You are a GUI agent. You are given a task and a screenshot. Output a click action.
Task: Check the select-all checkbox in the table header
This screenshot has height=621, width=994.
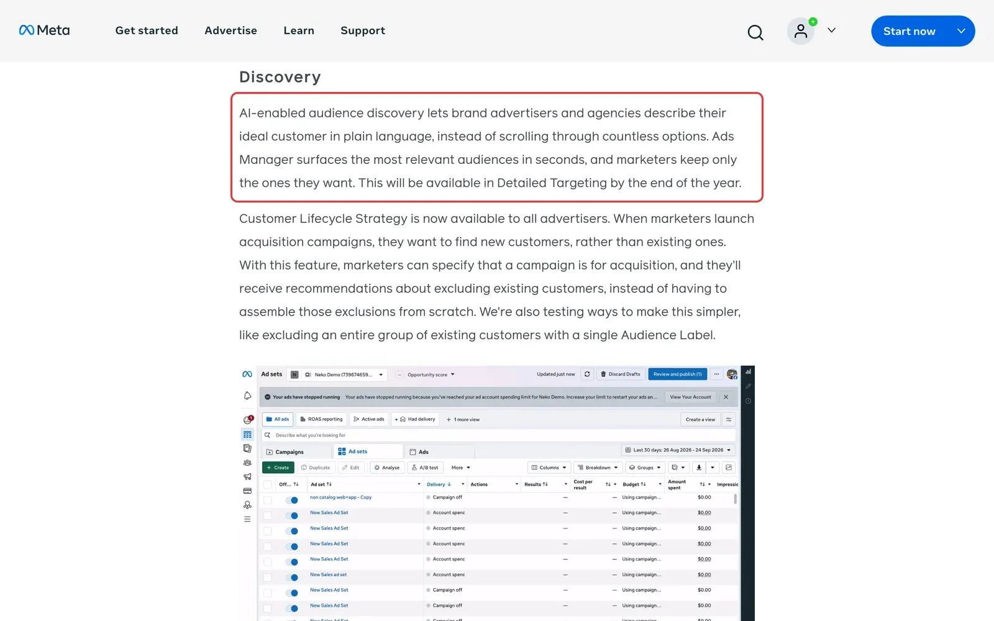268,484
